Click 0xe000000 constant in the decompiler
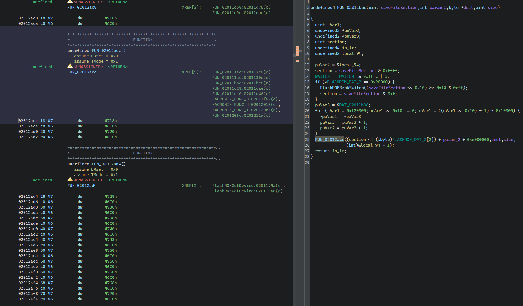The image size is (523, 306). (478, 140)
